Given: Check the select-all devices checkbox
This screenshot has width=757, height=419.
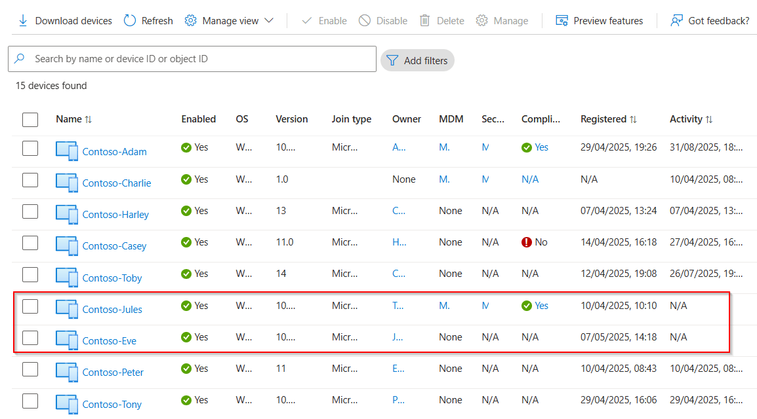Looking at the screenshot, I should 30,120.
